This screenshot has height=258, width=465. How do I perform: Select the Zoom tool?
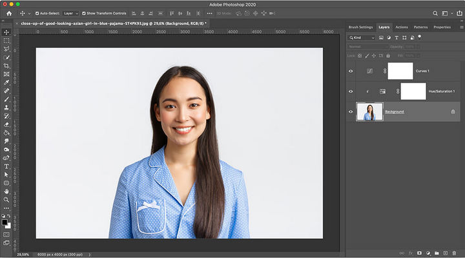click(x=6, y=199)
